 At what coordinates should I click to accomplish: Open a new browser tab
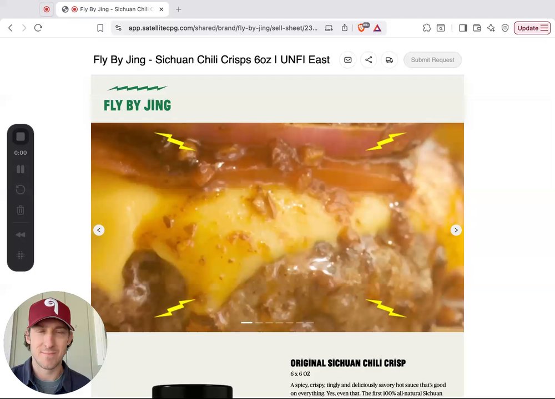click(x=179, y=9)
